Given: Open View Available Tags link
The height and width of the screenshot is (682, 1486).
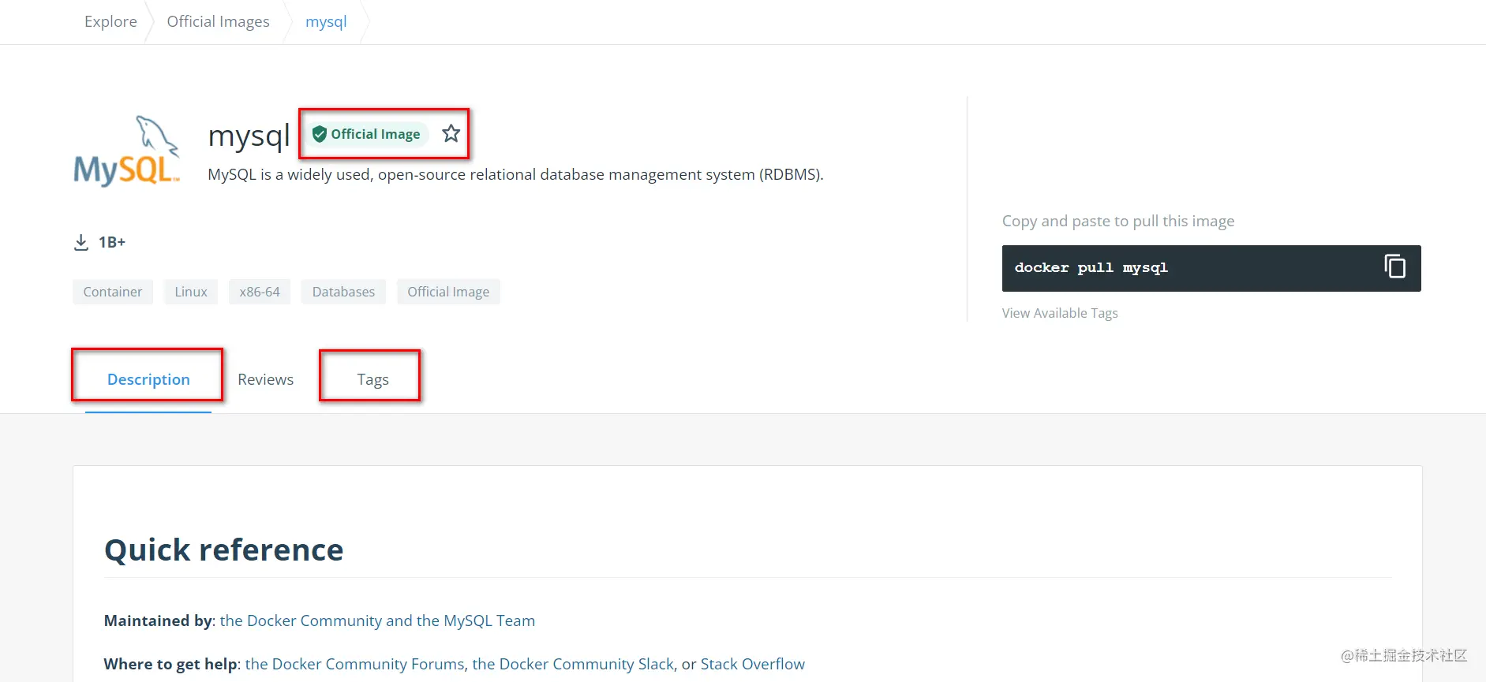Looking at the screenshot, I should [1060, 313].
